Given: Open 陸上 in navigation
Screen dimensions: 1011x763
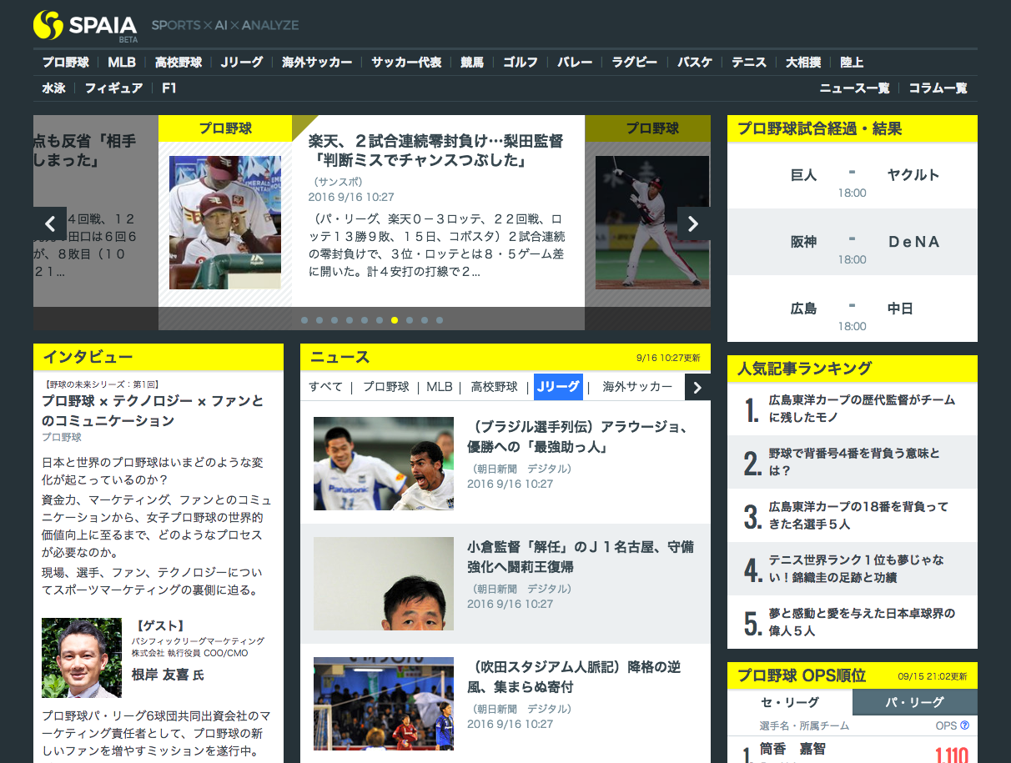Looking at the screenshot, I should coord(852,62).
